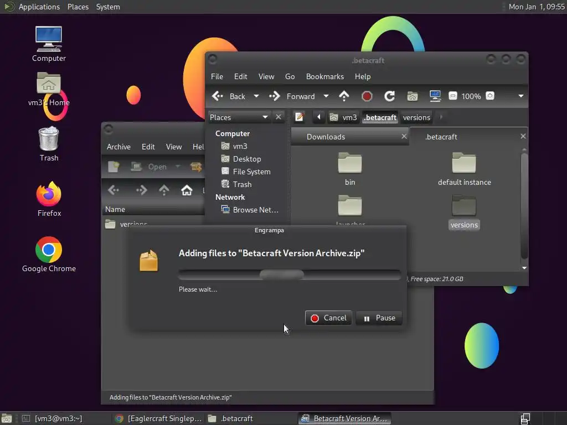Close the Downloads tab

(x=404, y=136)
